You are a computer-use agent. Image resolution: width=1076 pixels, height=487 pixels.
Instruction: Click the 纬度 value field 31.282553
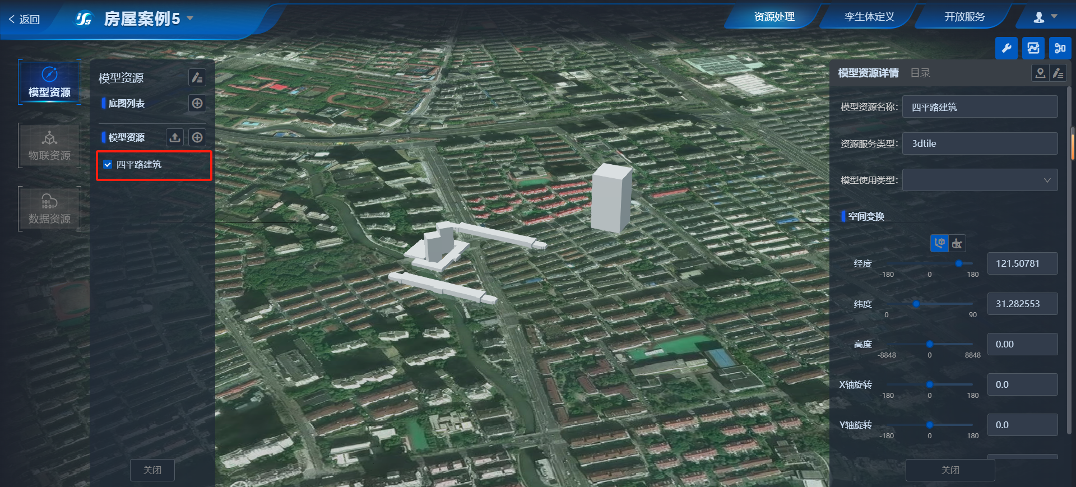click(1022, 304)
